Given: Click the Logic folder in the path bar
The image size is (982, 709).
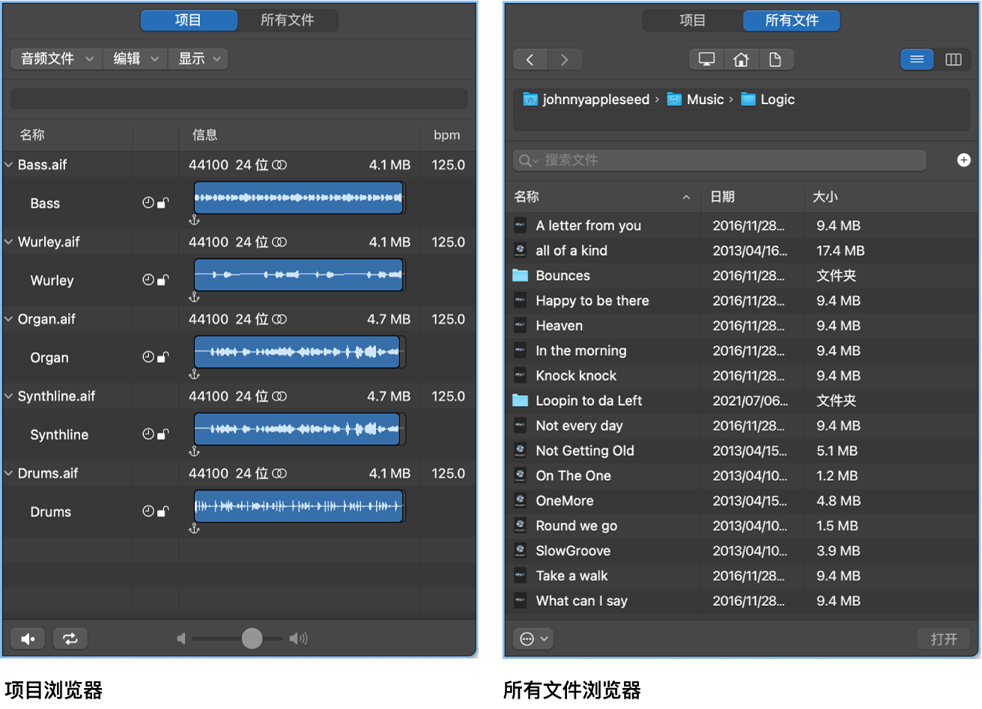Looking at the screenshot, I should [x=776, y=99].
